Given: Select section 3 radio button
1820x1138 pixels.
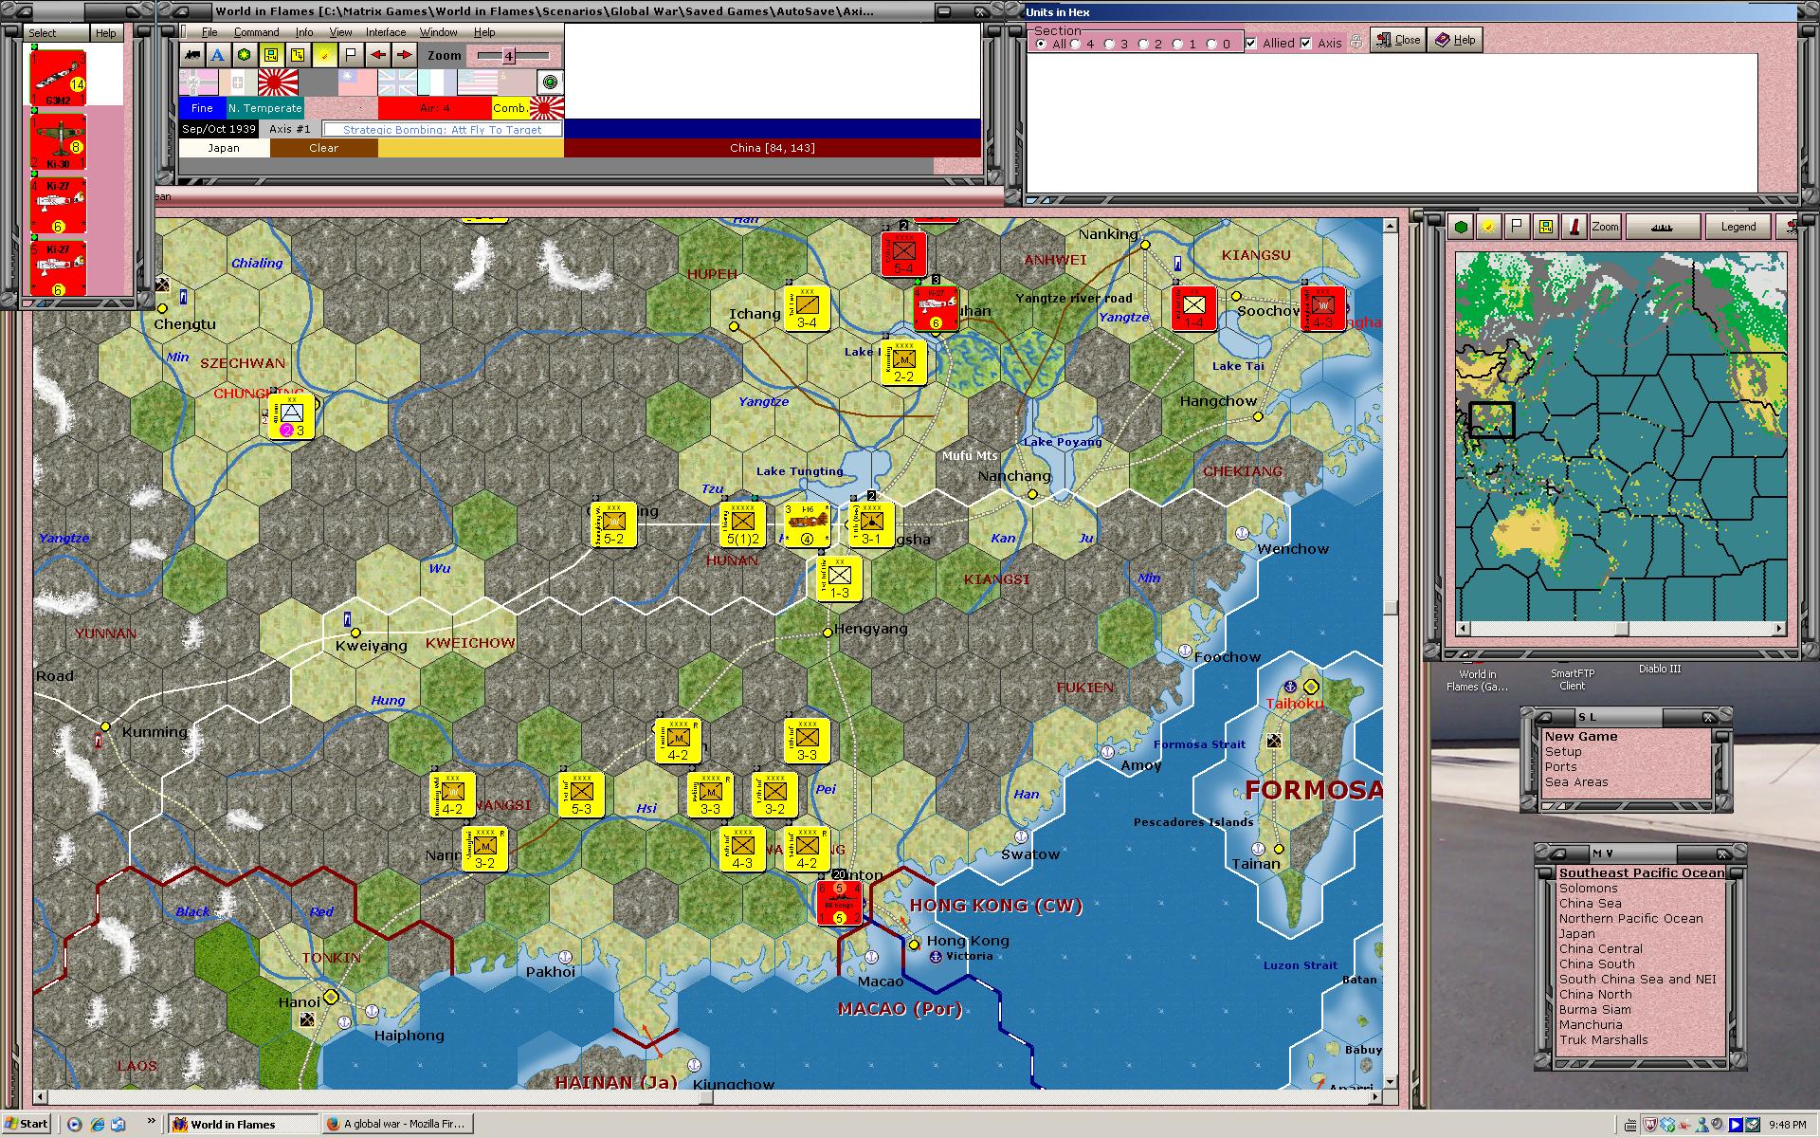Looking at the screenshot, I should tap(1110, 44).
